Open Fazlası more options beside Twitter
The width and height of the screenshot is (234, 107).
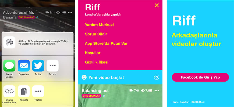pyautogui.click(x=52, y=66)
